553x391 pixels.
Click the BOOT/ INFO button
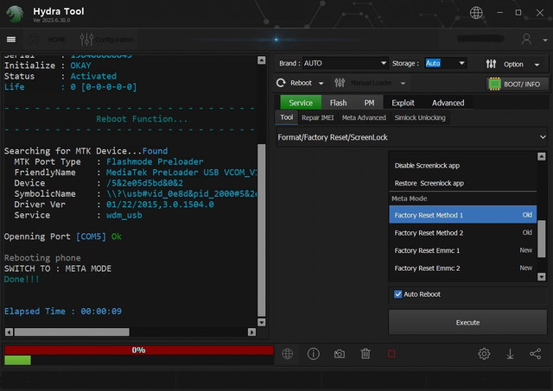click(x=517, y=85)
